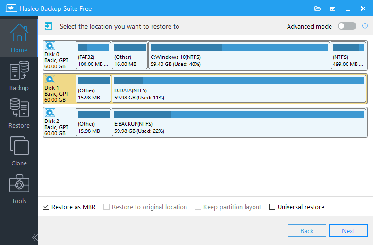Click the Disk 1 drive icon
The width and height of the screenshot is (373, 245).
pos(50,79)
